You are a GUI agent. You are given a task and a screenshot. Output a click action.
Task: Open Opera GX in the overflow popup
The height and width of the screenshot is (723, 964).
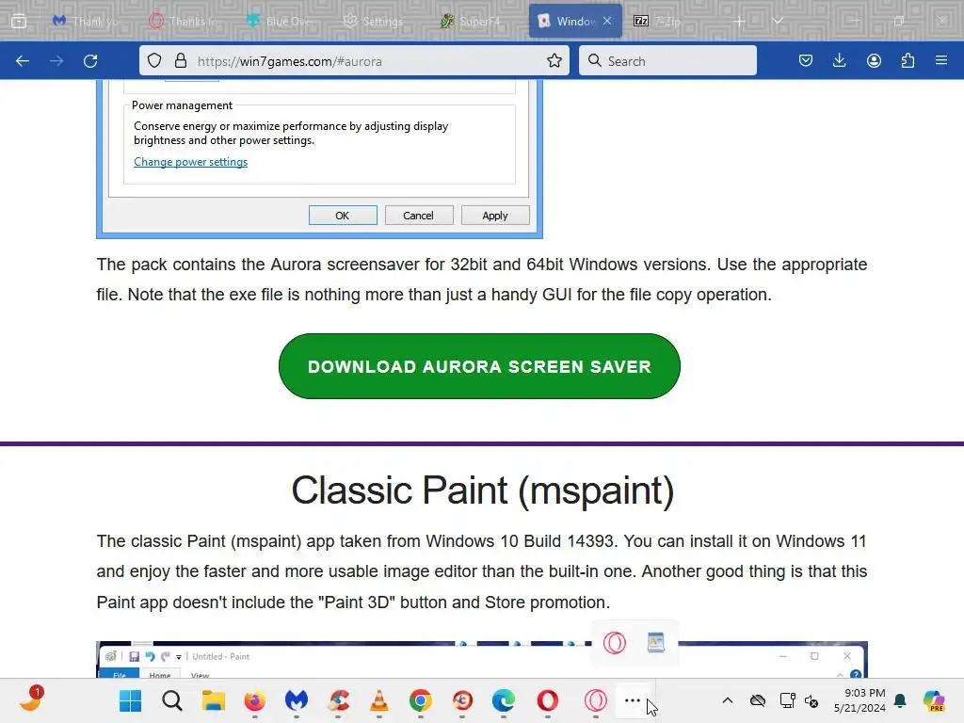coord(615,643)
